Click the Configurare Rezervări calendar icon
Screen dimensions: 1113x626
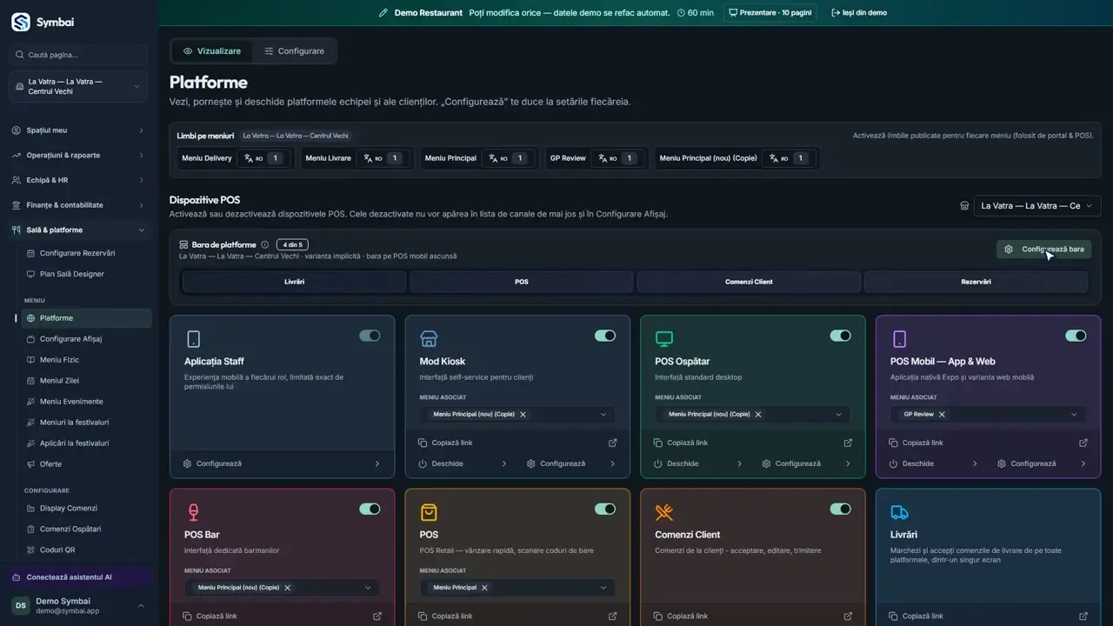[x=30, y=253]
